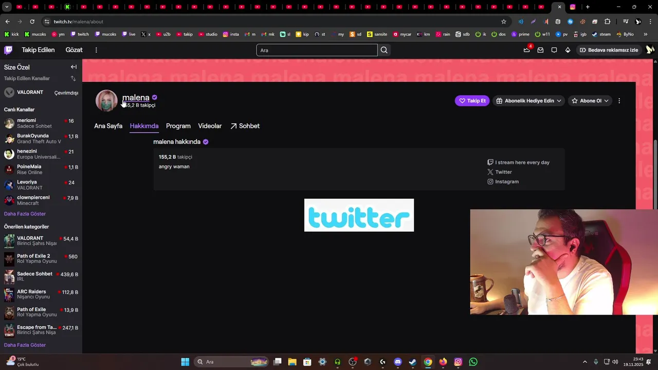This screenshot has width=658, height=370.
Task: Open the insta bookmark
Action: click(x=231, y=34)
